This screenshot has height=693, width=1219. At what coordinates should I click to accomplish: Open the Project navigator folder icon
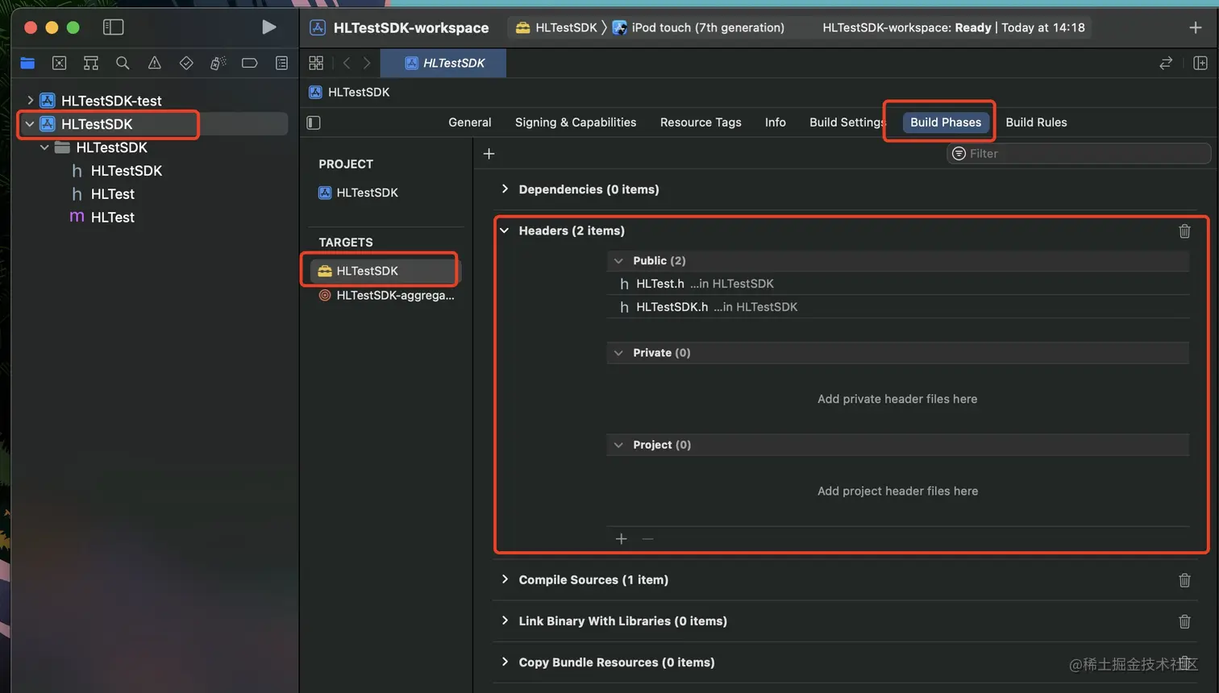[27, 63]
